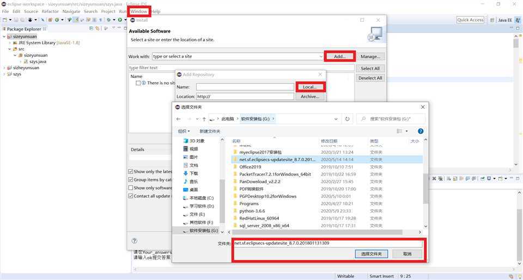This screenshot has height=280, width=523.
Task: Click the New Java Class green icon
Action: point(57,20)
